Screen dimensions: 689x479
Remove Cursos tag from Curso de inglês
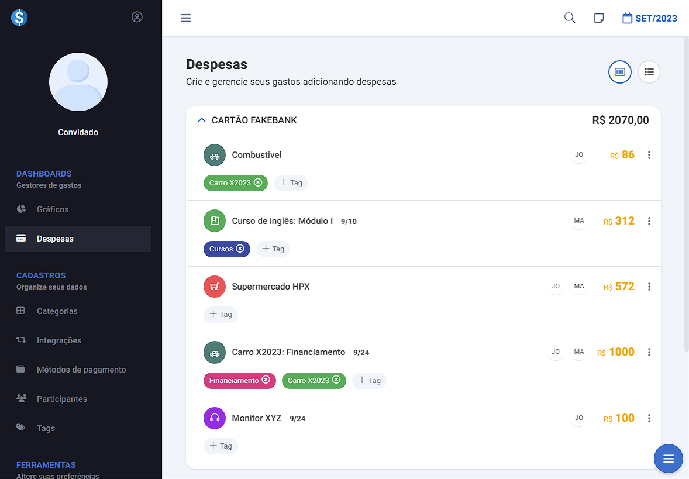[240, 249]
